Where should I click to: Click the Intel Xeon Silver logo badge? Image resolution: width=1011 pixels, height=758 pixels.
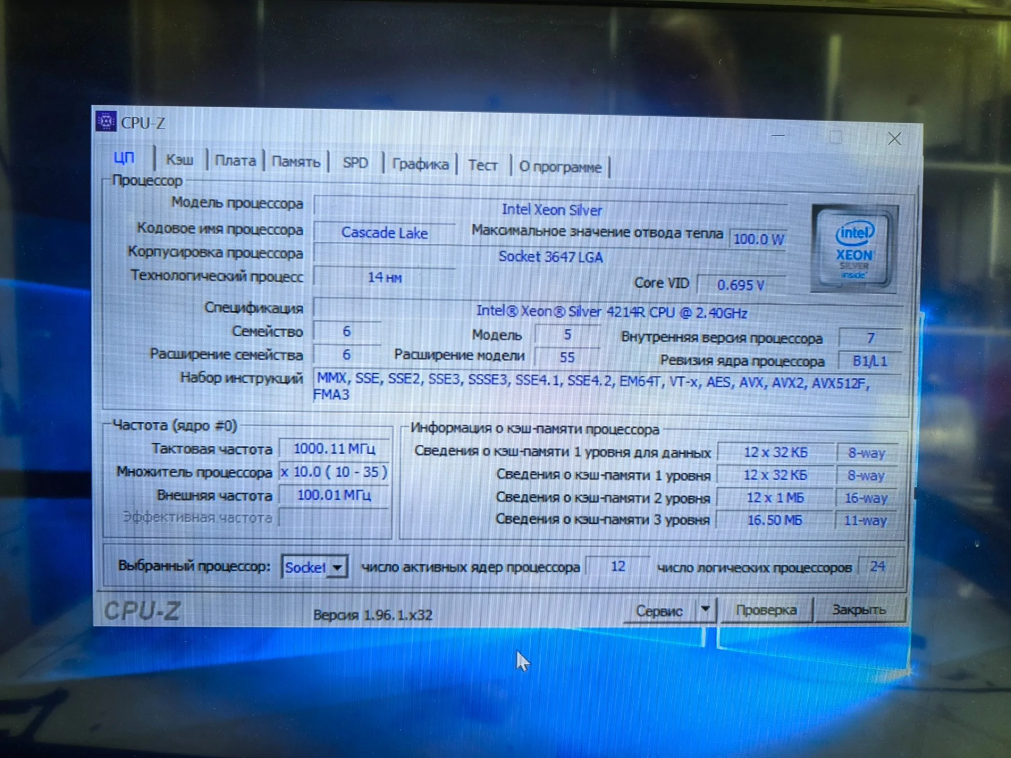coord(854,249)
